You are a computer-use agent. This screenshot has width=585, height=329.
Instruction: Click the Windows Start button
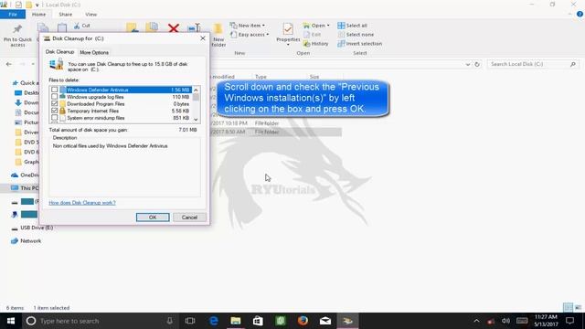pyautogui.click(x=11, y=321)
